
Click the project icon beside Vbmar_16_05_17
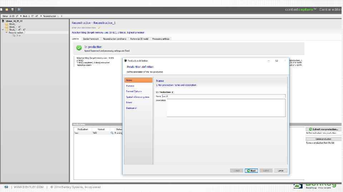point(3,21)
